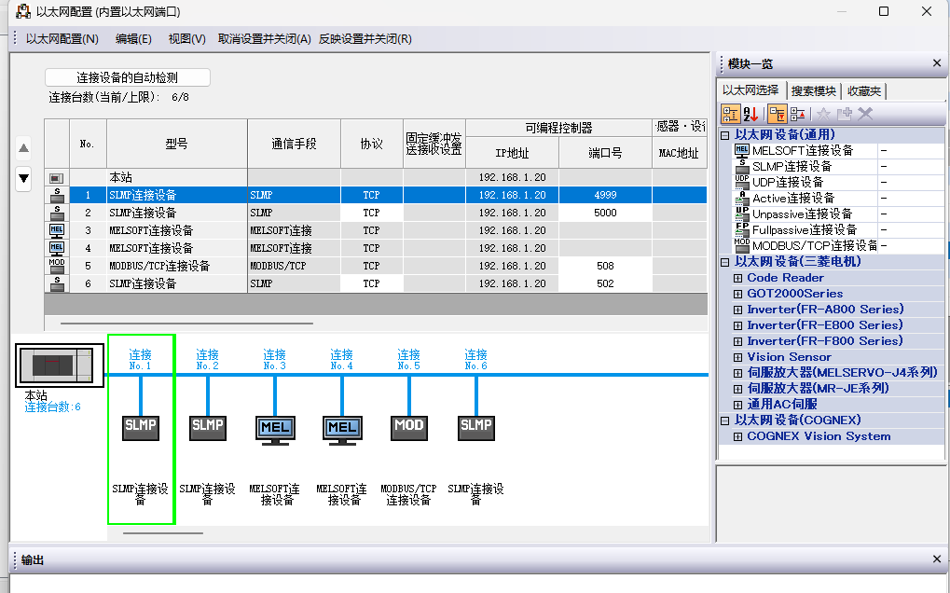The image size is (950, 593).
Task: Switch to the 搜索模块 tab
Action: (813, 90)
